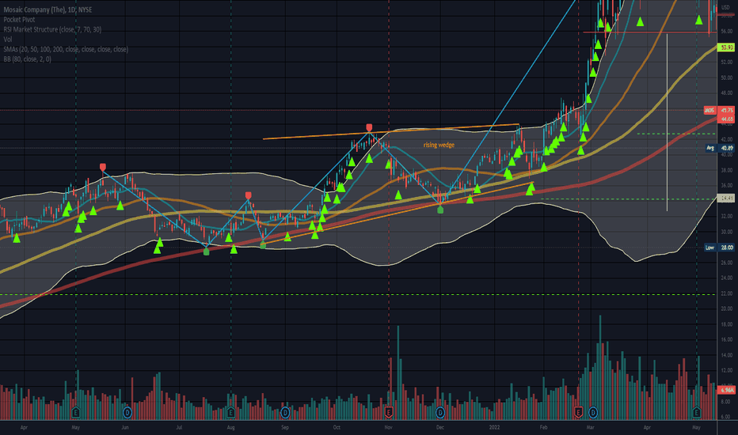Select the white vertical measurement line
The height and width of the screenshot is (435, 738).
667,123
